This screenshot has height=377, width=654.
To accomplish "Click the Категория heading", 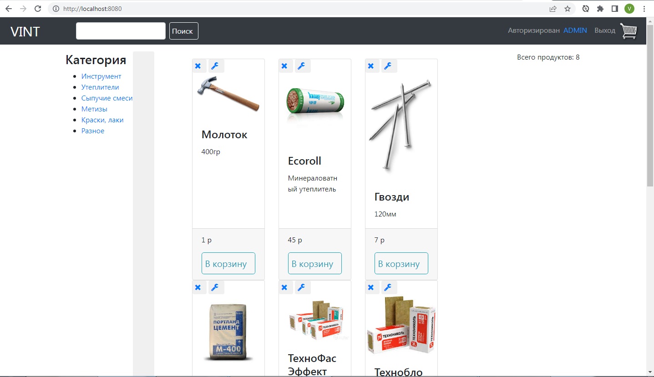I will point(96,60).
